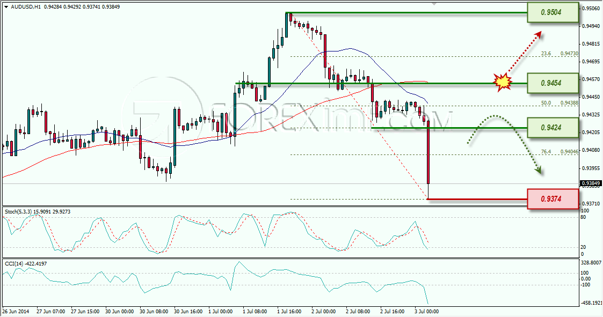Click time axis label 27 Jun 15:00
This screenshot has height=317, width=603.
coord(85,311)
